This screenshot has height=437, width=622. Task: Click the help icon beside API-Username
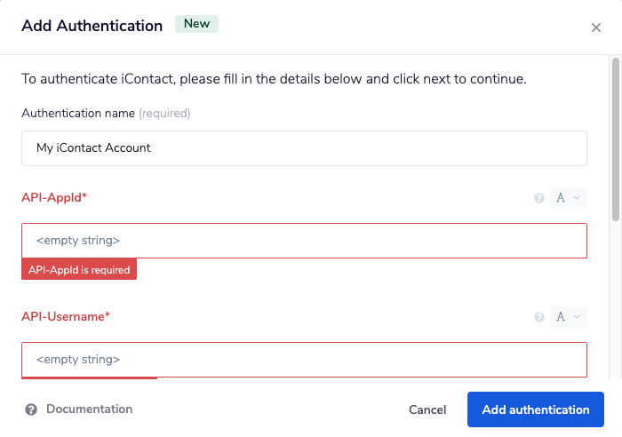click(x=538, y=317)
